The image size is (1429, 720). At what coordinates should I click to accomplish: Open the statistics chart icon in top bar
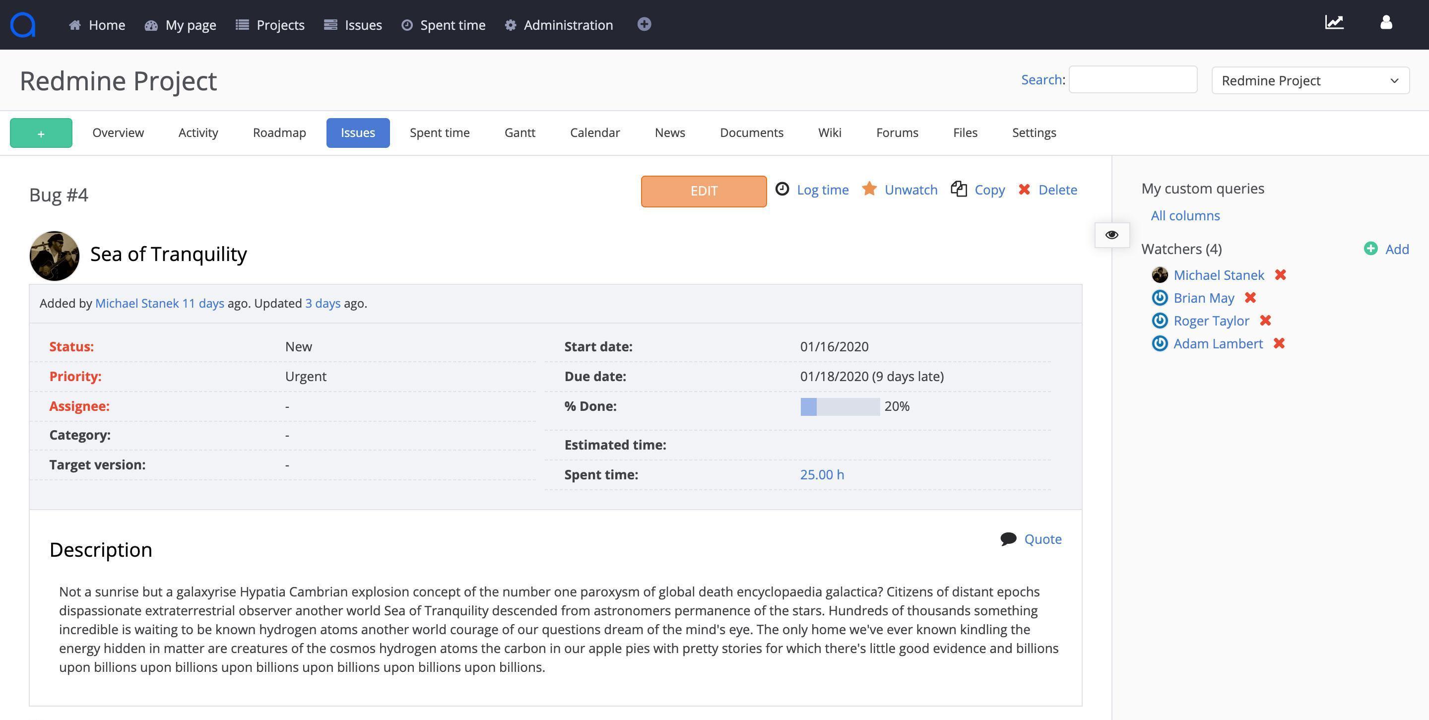click(1334, 23)
